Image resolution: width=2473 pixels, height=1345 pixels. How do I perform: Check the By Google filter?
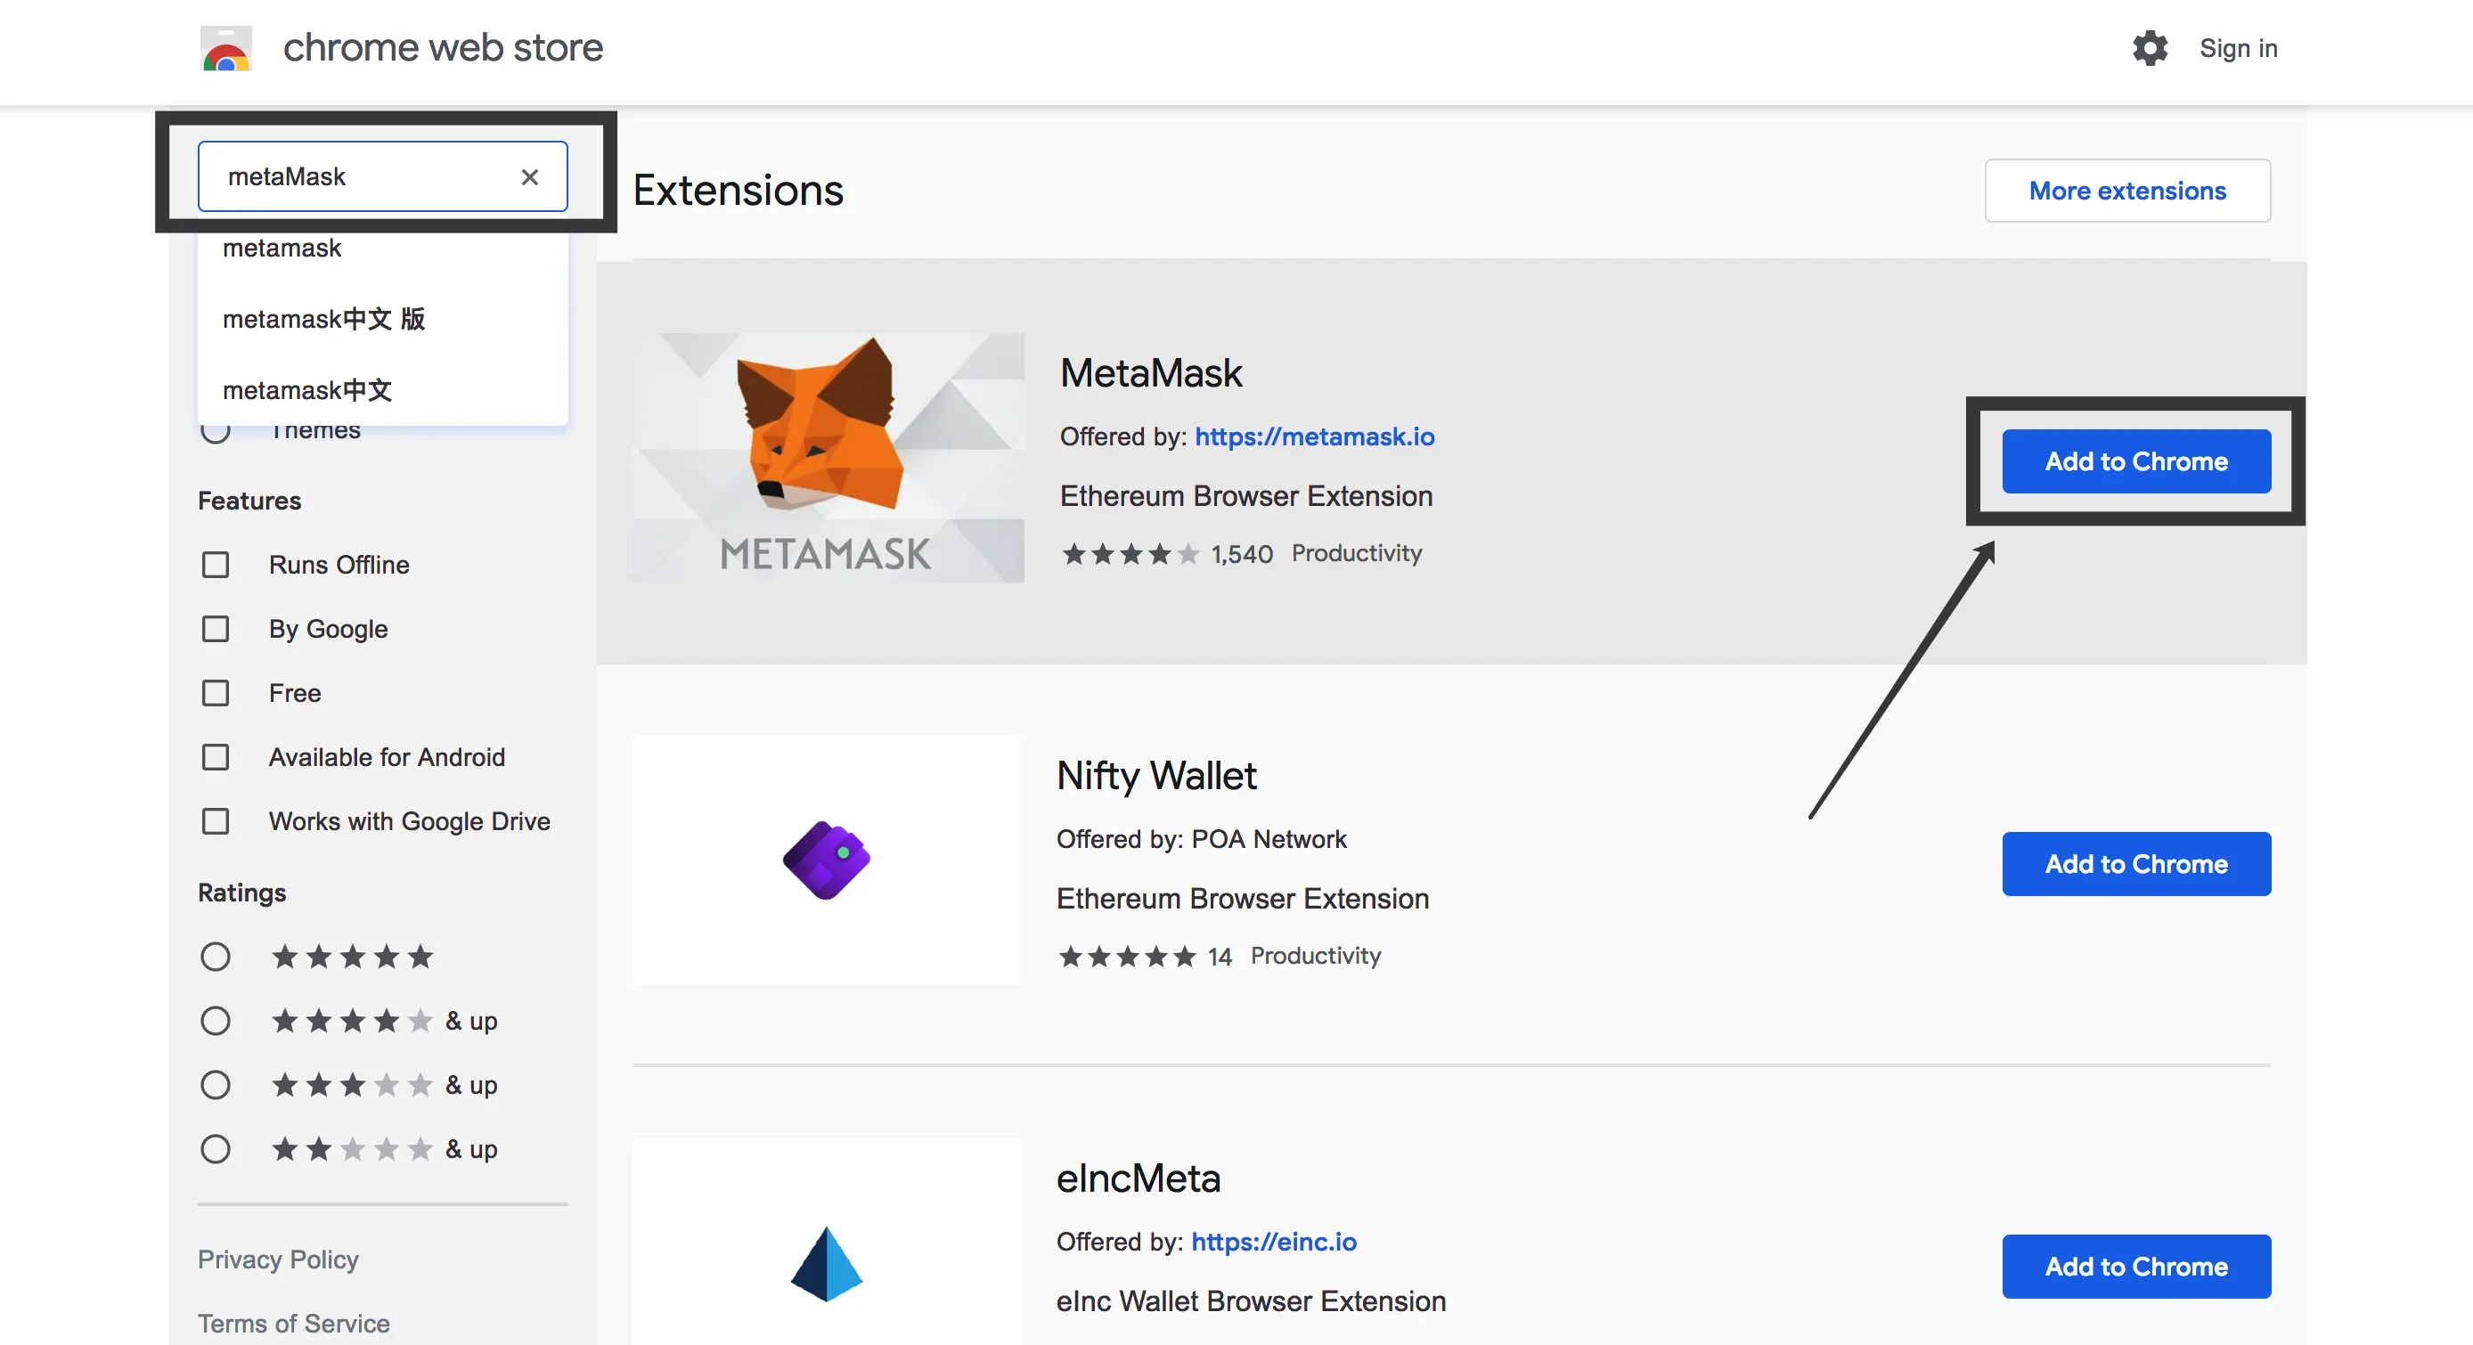click(215, 629)
